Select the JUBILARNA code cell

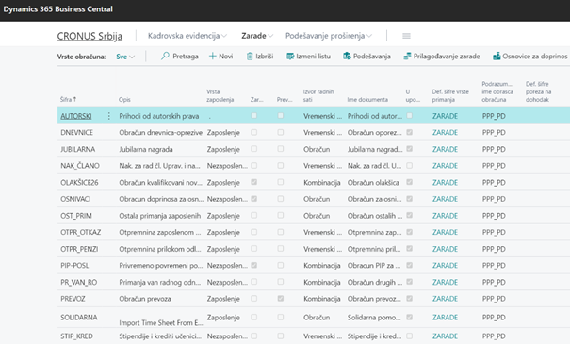coord(78,149)
